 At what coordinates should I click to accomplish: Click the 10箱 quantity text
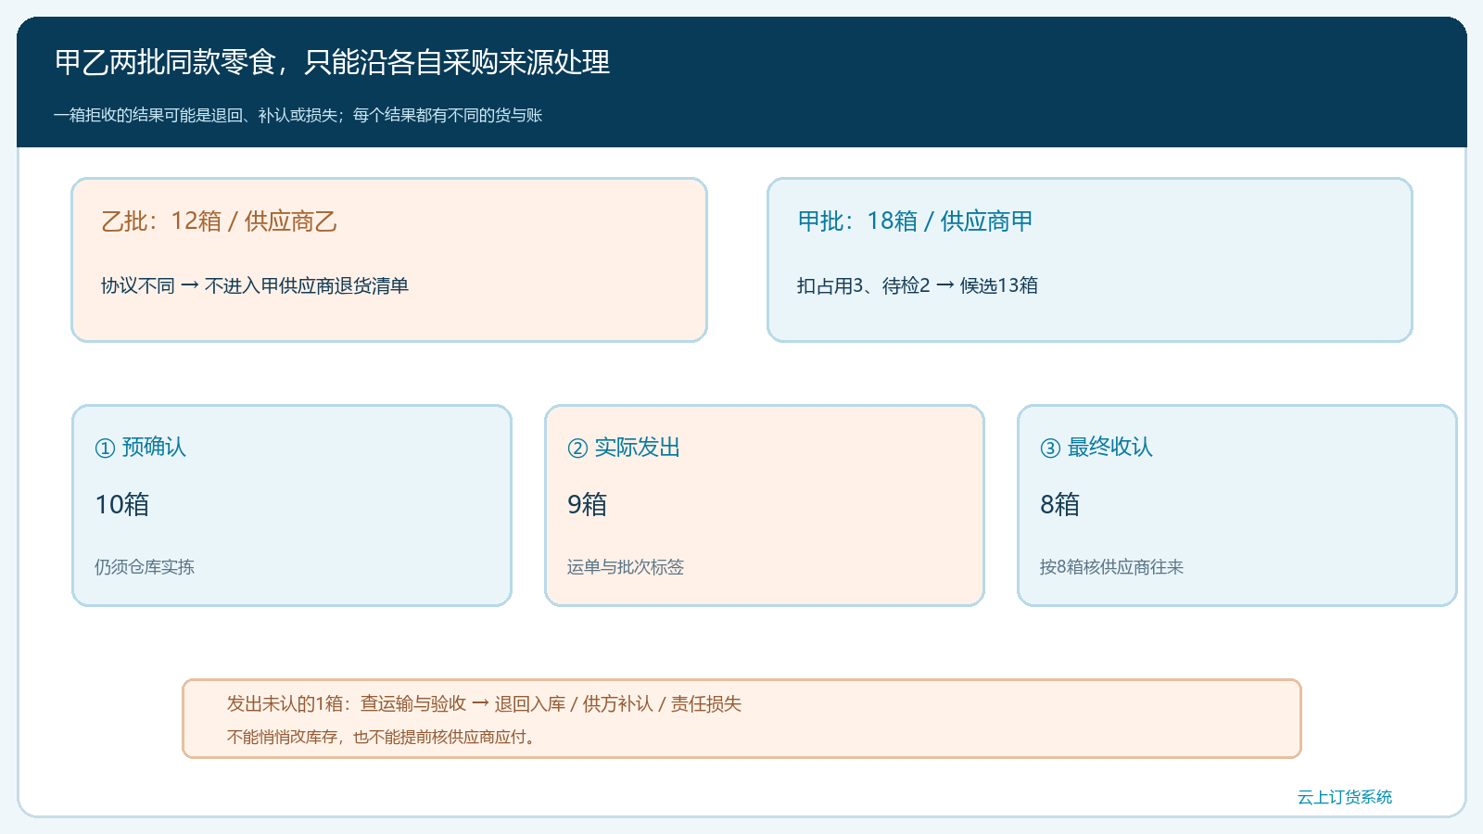click(x=122, y=504)
